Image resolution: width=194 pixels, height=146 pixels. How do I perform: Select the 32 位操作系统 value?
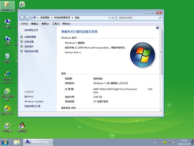coord(101,101)
